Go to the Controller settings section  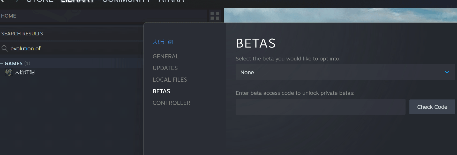(171, 103)
